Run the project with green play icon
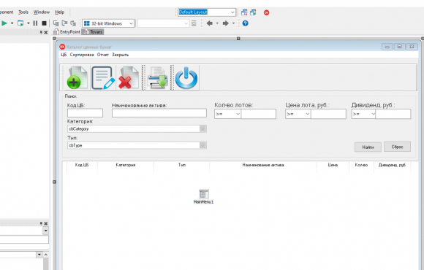 (x=4, y=23)
